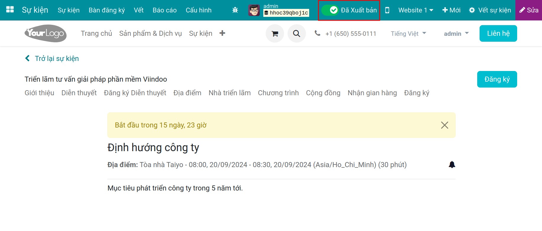Click the debug bug icon
Screen dimensions: 542x231
[235, 10]
